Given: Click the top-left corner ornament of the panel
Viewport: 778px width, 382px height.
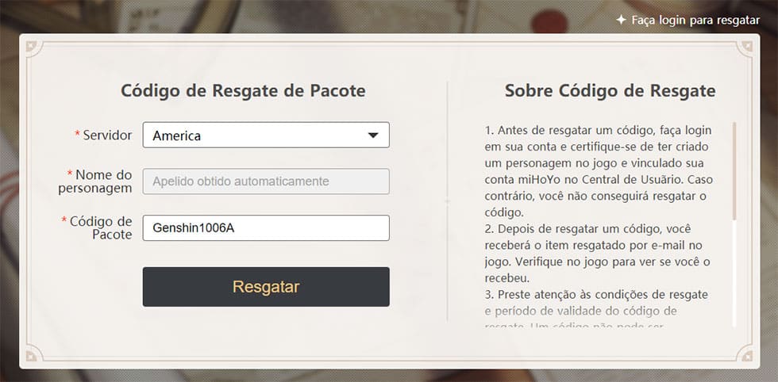Looking at the screenshot, I should (32, 48).
